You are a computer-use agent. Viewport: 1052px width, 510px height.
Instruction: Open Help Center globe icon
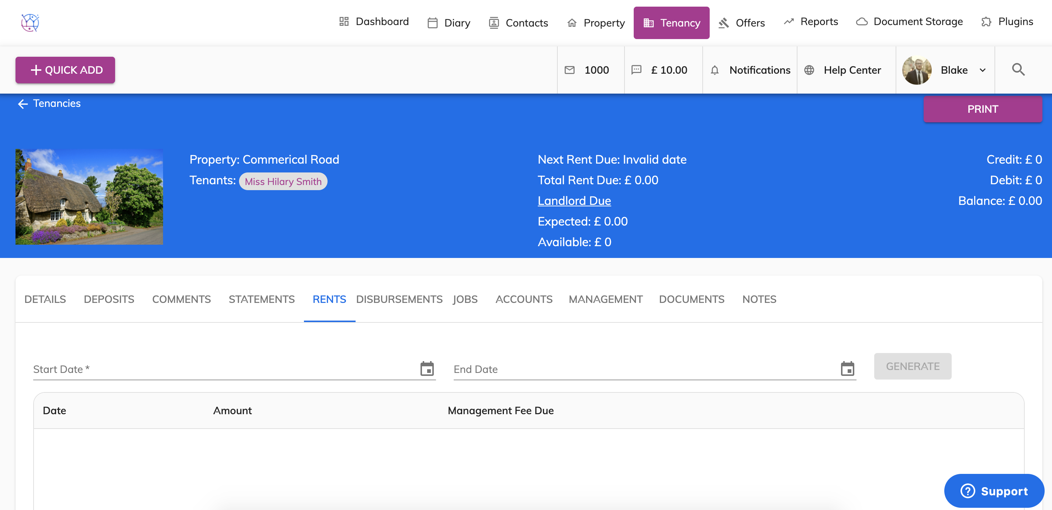pos(809,70)
